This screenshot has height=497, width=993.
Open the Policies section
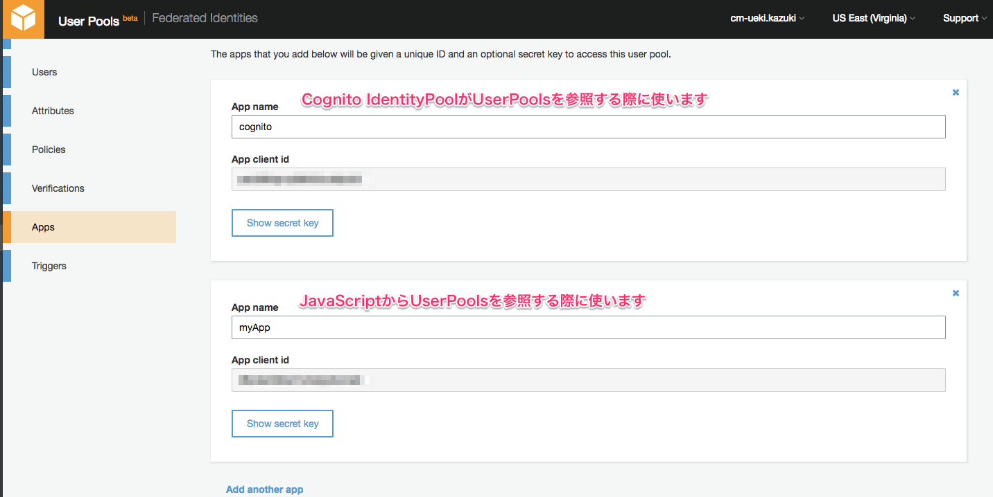pos(48,149)
